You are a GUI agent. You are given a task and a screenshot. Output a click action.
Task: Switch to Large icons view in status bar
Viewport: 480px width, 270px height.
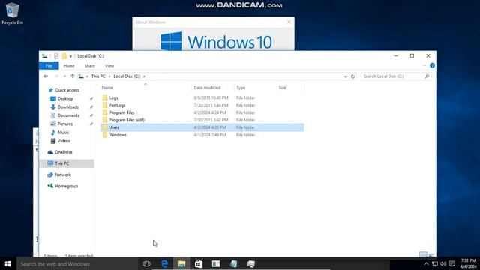(431, 255)
